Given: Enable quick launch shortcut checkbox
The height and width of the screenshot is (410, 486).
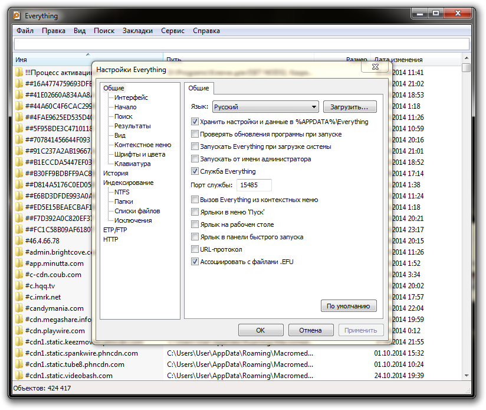Looking at the screenshot, I should tap(195, 237).
